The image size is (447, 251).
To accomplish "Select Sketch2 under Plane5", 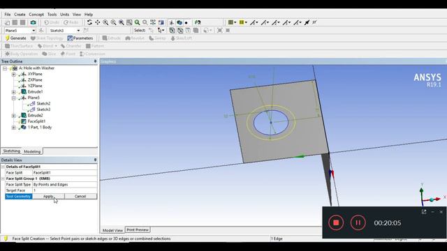I will coord(43,104).
